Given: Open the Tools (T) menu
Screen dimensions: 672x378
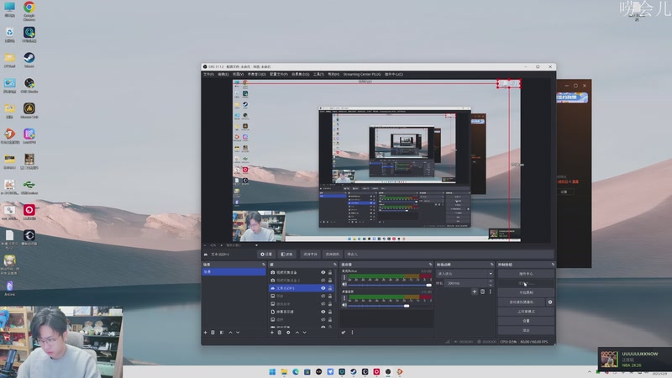Looking at the screenshot, I should pyautogui.click(x=318, y=74).
